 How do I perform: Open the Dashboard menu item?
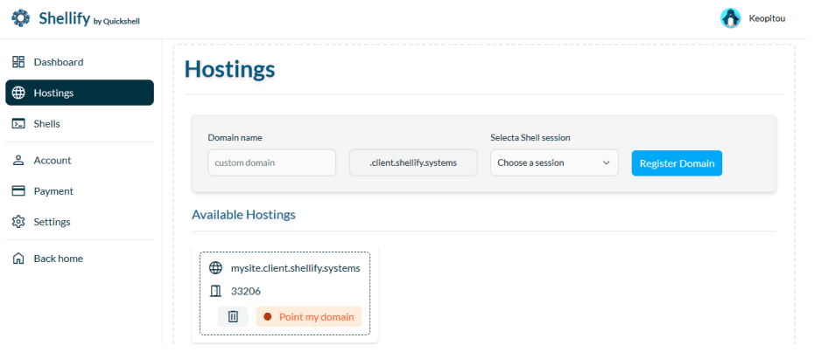(80, 62)
